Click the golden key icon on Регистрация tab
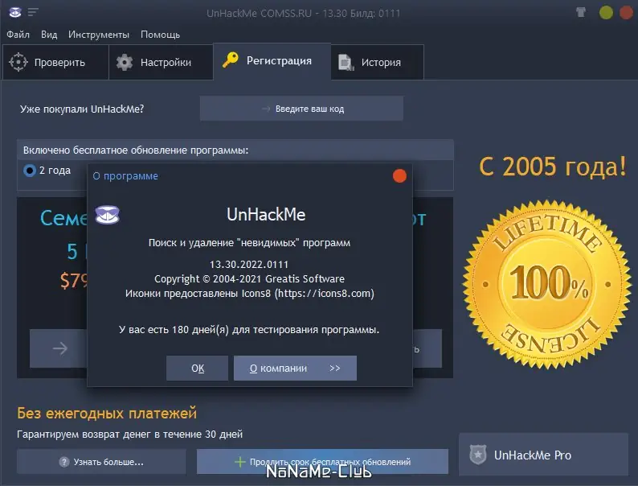This screenshot has height=486, width=638. (231, 60)
